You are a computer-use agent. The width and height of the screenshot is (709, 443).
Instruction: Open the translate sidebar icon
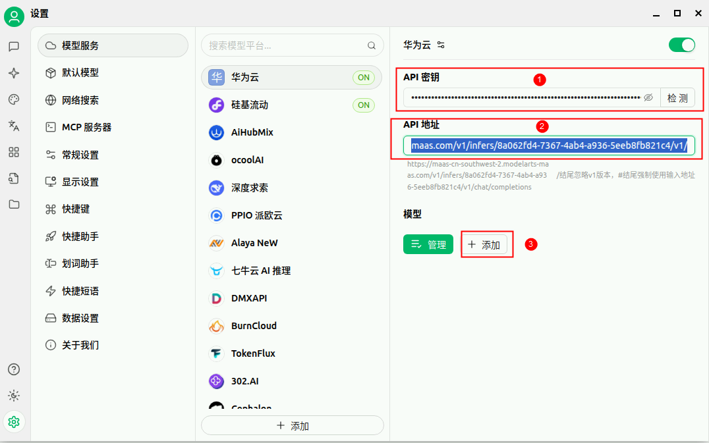tap(14, 126)
